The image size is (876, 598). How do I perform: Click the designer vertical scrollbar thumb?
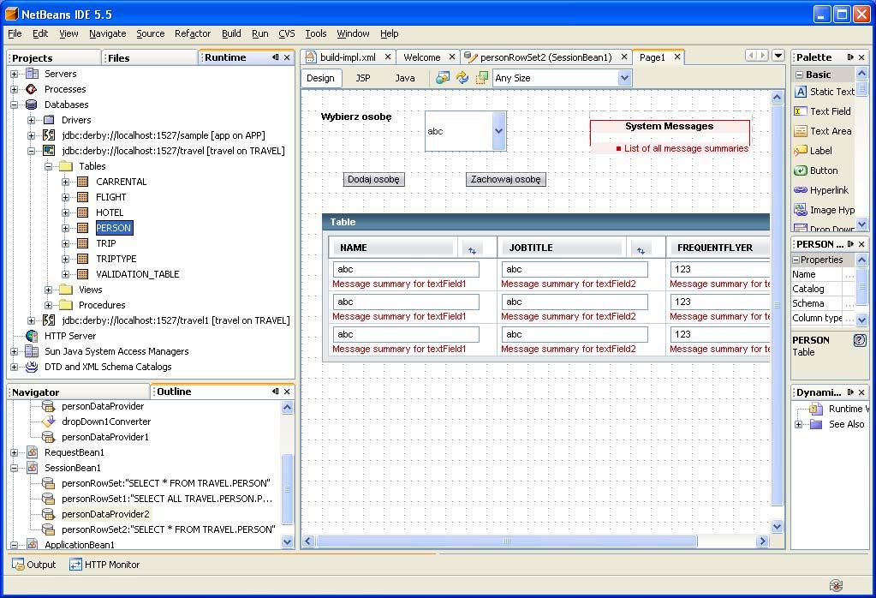tap(777, 305)
